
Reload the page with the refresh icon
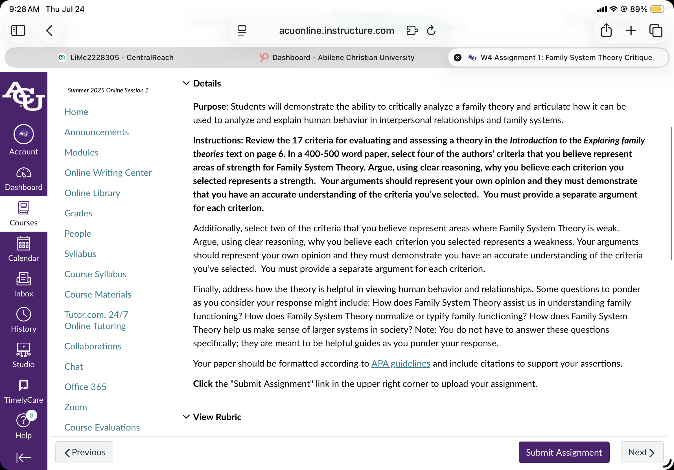point(431,30)
